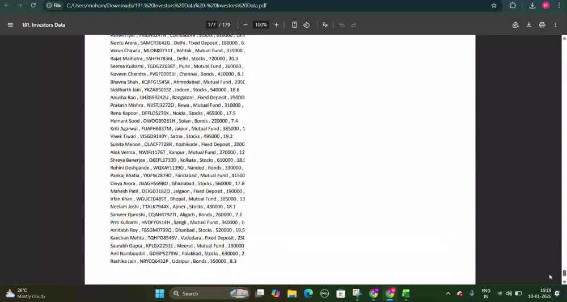Click the zoom level field showing 100%
This screenshot has height=302, width=567.
pos(261,25)
